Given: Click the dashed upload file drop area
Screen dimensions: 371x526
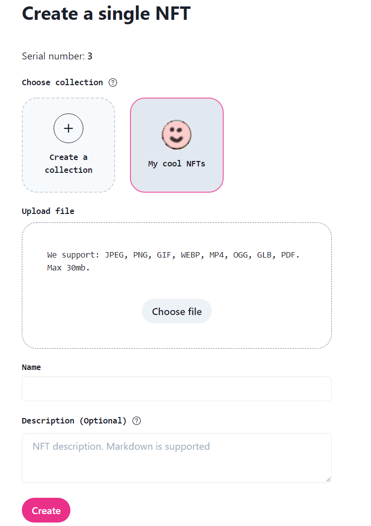Looking at the screenshot, I should click(177, 285).
